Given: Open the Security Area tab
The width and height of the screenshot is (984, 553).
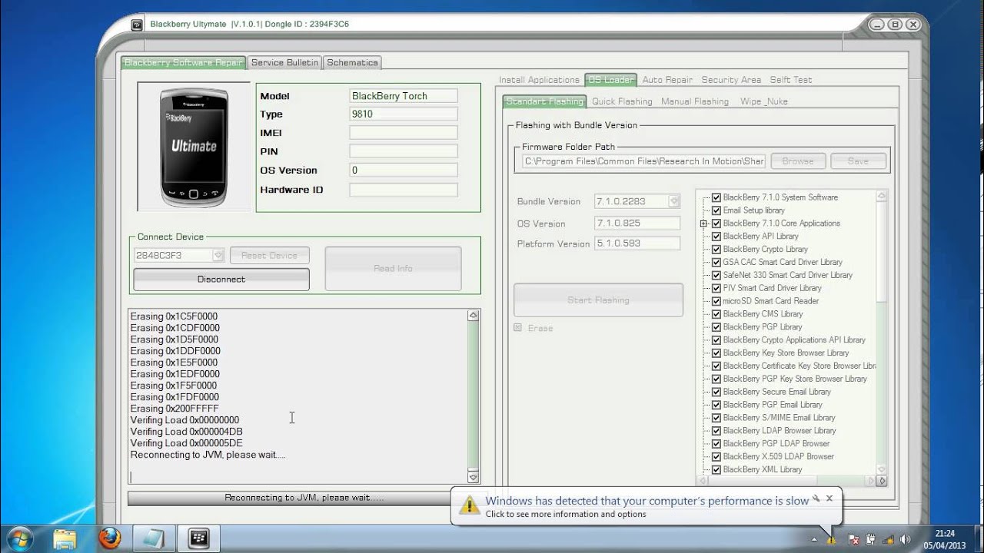Looking at the screenshot, I should pyautogui.click(x=731, y=80).
